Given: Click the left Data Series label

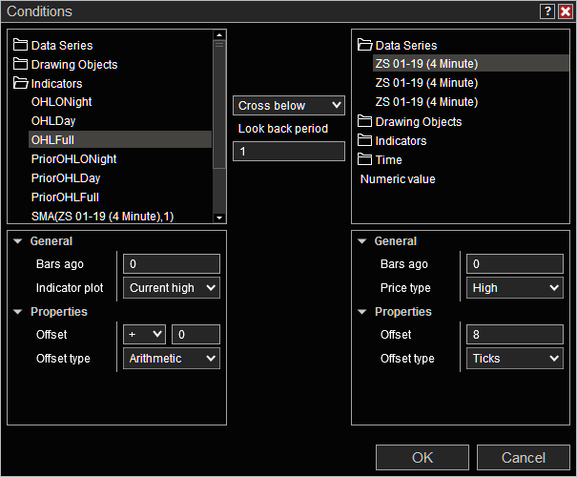Looking at the screenshot, I should pos(62,45).
